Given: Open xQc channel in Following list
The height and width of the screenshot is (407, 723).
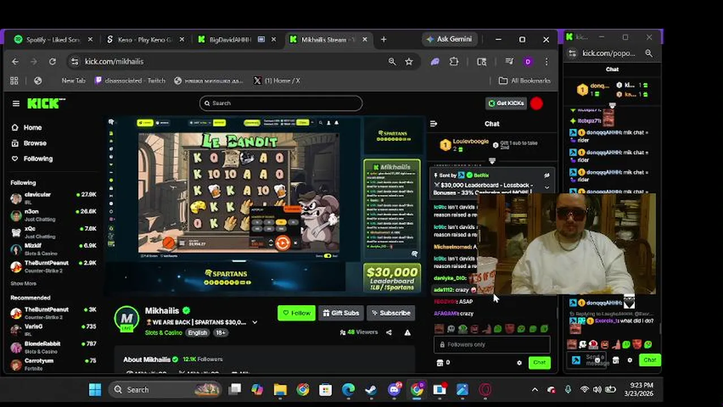Looking at the screenshot, I should 54,232.
